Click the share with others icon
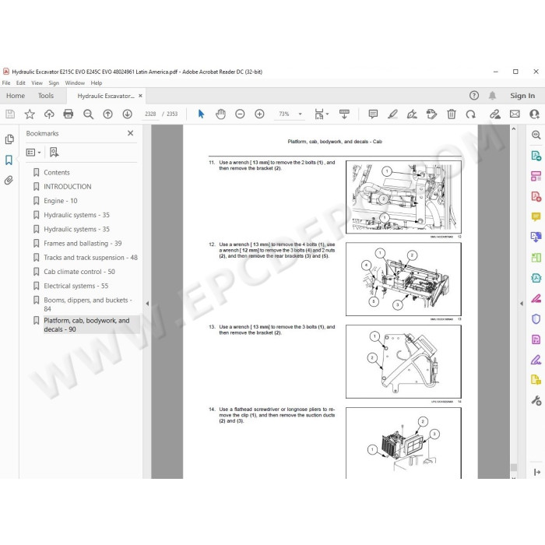This screenshot has width=545, height=545. click(x=534, y=114)
